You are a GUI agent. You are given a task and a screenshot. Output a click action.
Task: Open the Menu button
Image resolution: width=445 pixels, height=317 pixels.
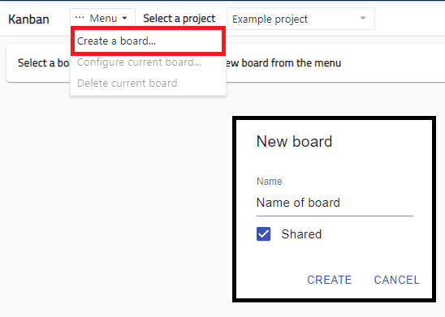pyautogui.click(x=103, y=18)
